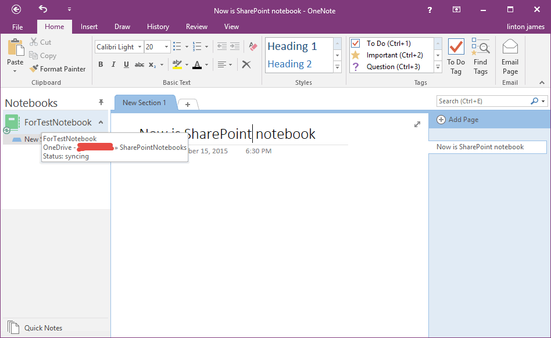Expand page with the double-arrow icon

(x=417, y=124)
